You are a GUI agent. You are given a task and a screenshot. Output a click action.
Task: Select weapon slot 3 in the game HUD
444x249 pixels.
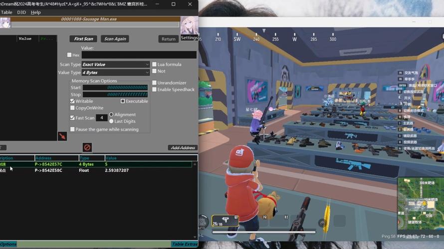point(286,217)
